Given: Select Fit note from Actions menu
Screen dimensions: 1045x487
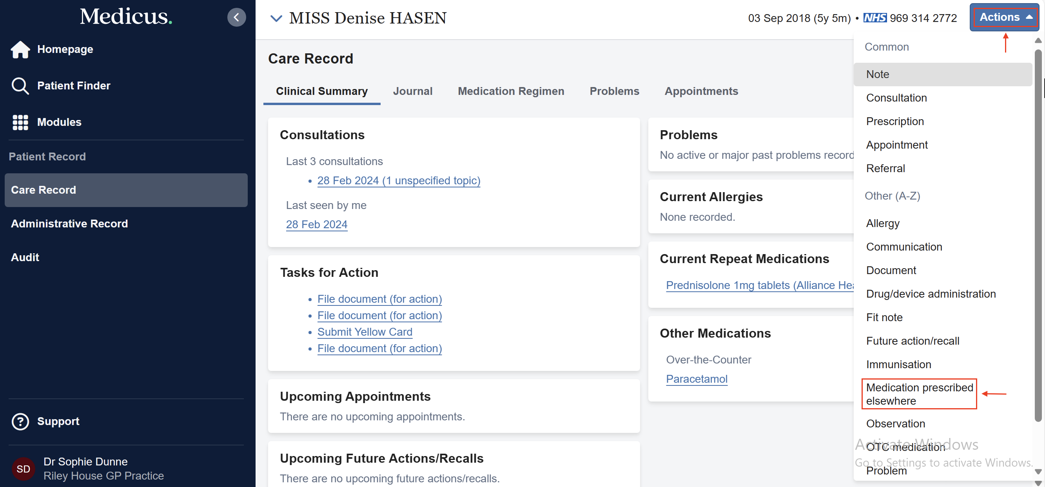Looking at the screenshot, I should coord(884,317).
